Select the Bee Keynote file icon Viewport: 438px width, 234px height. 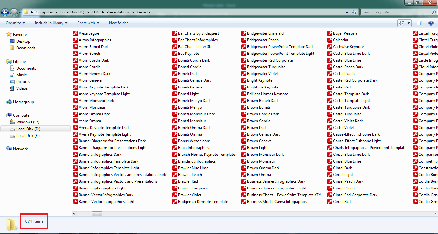pos(175,54)
